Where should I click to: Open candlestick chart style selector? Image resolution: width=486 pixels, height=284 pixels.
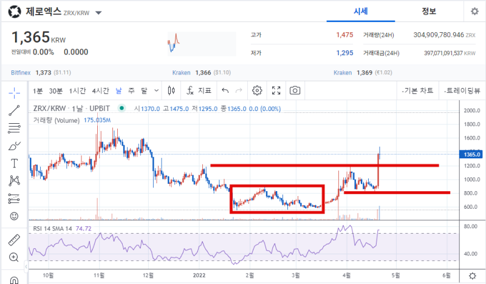[x=171, y=90]
